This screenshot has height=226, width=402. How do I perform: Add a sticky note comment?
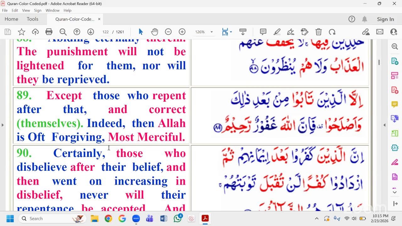(x=263, y=32)
